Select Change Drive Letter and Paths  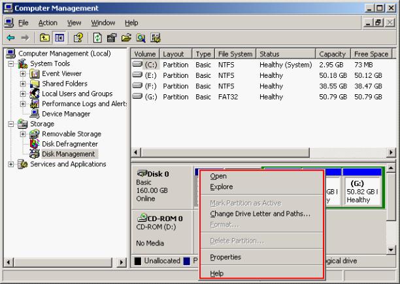coord(261,213)
